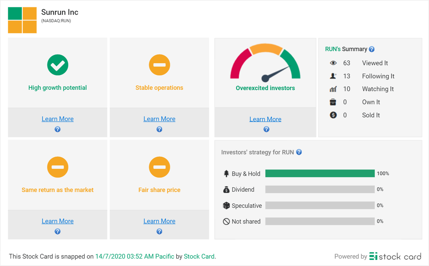Follow the Stock Card link in the footer

tap(199, 256)
